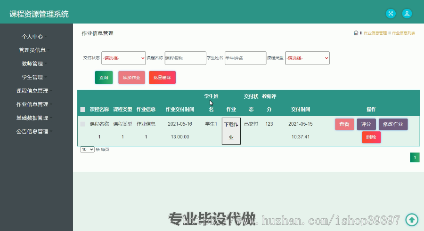Click the 作业信息管理 page heading
Screen dimensions: 424x231
98,33
